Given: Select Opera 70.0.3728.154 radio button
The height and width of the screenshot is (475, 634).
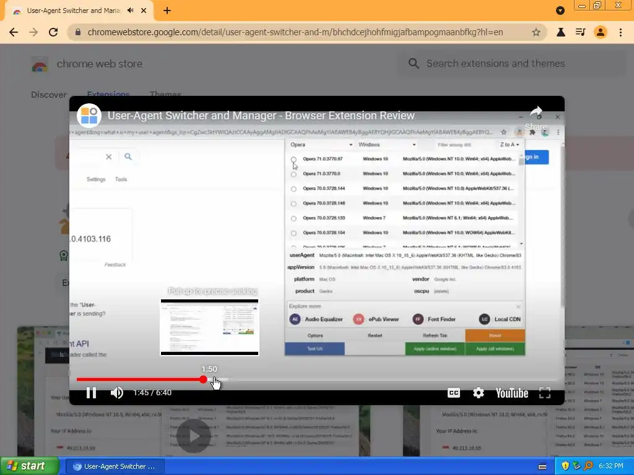Looking at the screenshot, I should tap(293, 233).
